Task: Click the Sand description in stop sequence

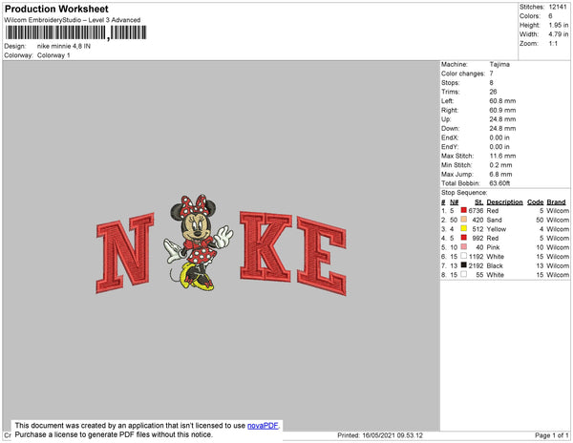Action: coord(494,220)
